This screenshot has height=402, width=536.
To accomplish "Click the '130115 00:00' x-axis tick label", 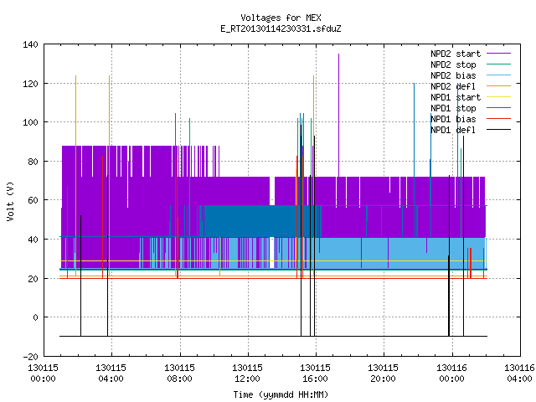I will 43,374.
